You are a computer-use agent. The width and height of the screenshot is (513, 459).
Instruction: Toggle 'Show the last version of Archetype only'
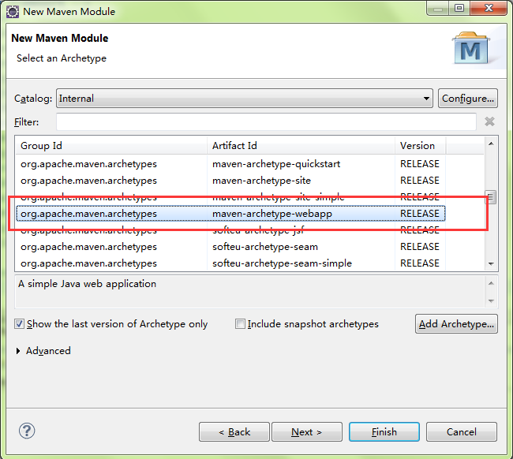click(111, 324)
